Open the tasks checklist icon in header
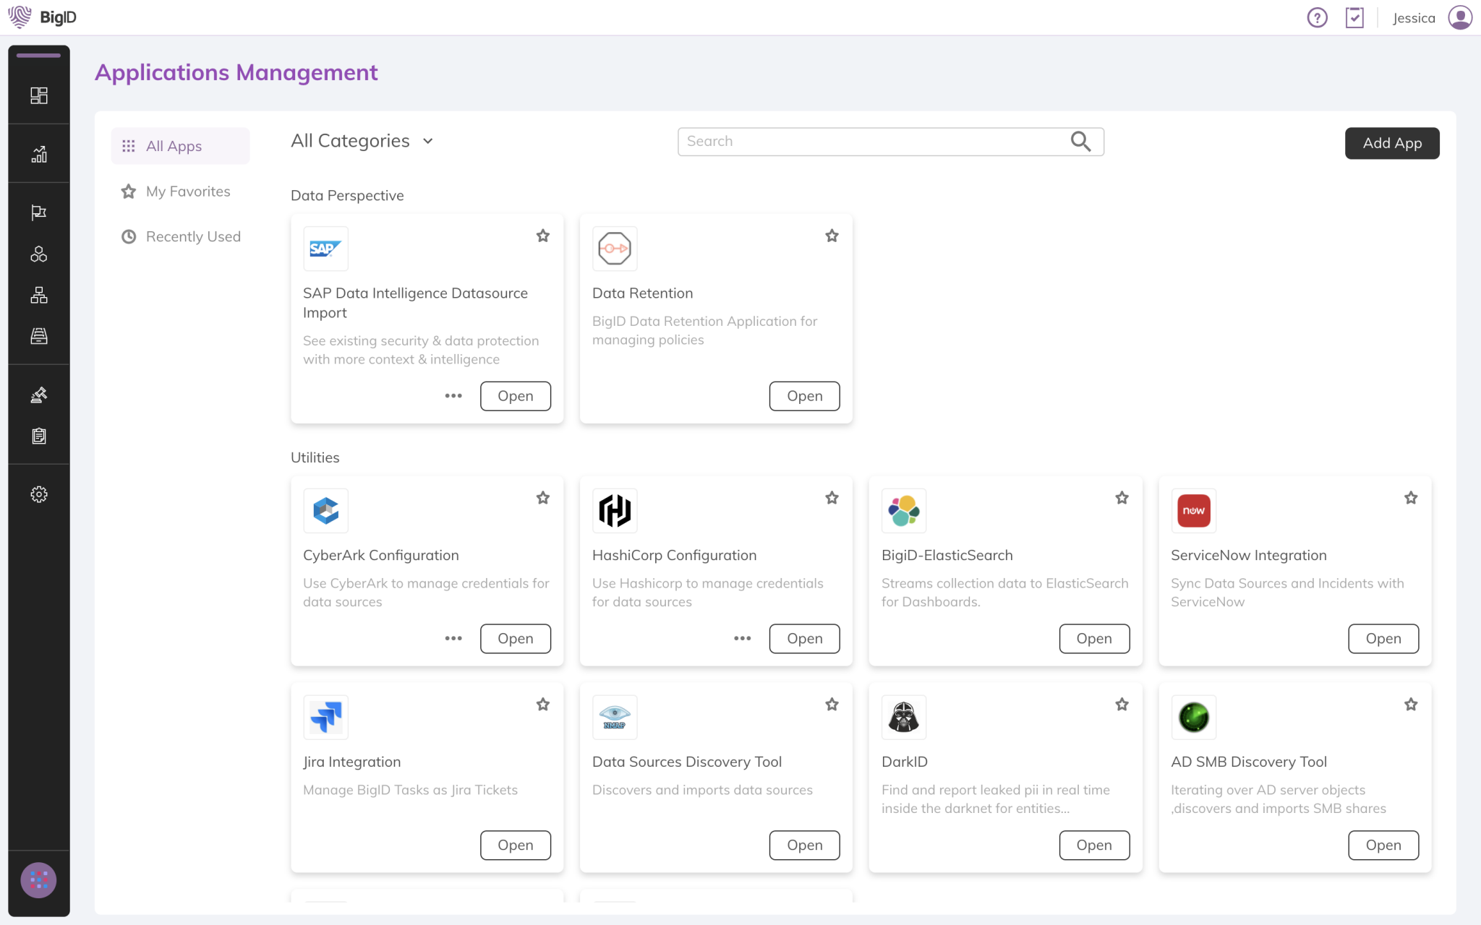This screenshot has width=1481, height=925. (x=1354, y=18)
